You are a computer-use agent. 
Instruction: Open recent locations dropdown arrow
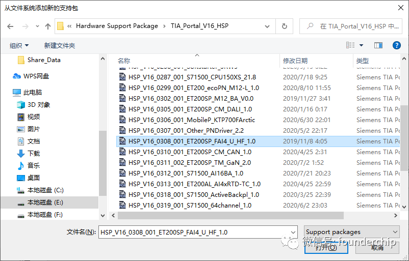[37, 26]
